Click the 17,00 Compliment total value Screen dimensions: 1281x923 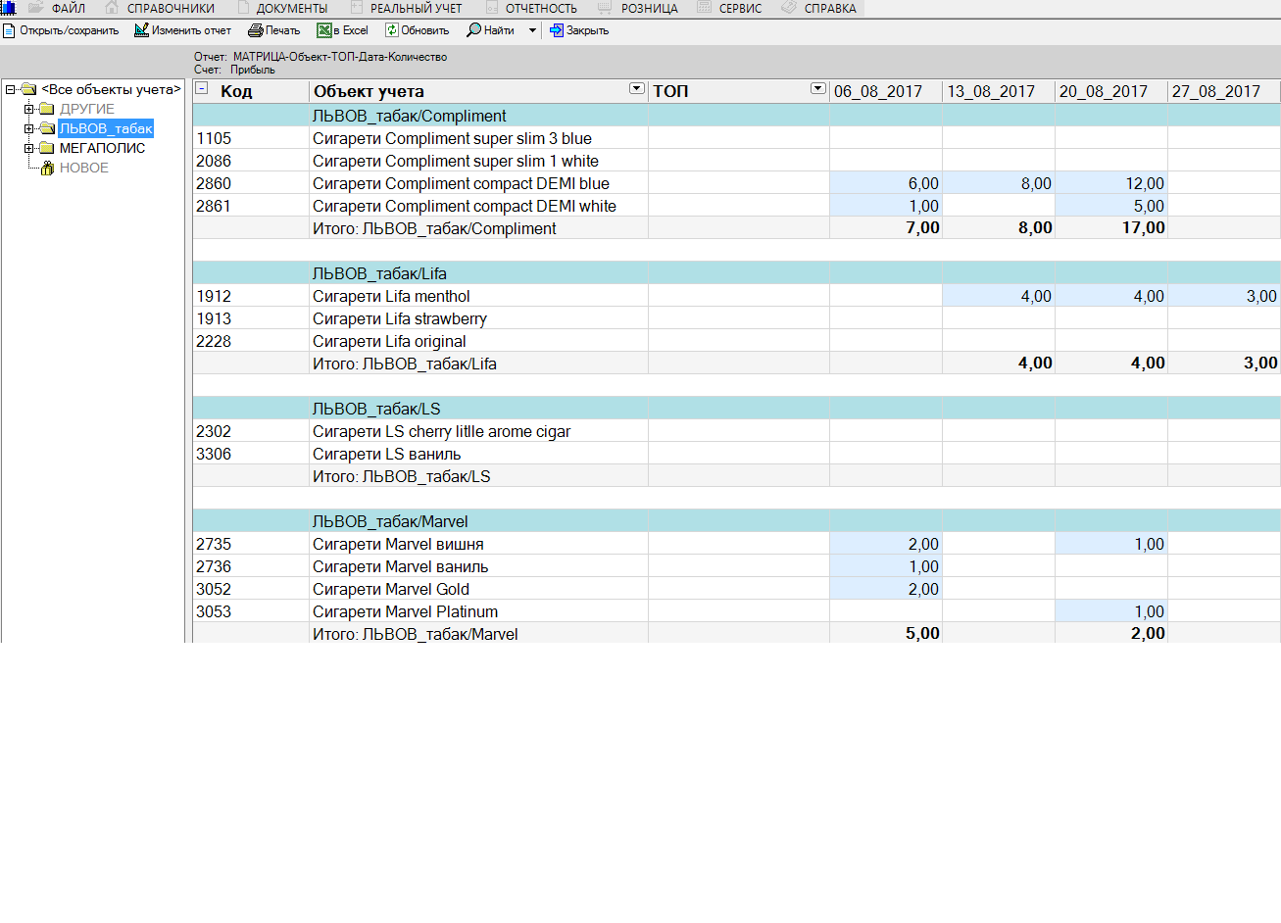[x=1111, y=228]
